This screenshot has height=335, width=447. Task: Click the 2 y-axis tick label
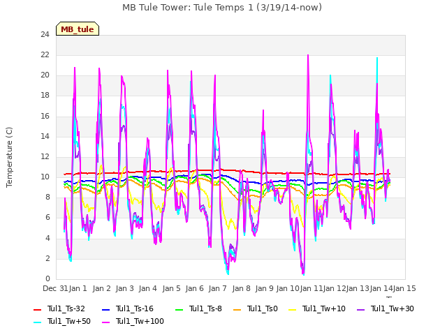[47, 258]
